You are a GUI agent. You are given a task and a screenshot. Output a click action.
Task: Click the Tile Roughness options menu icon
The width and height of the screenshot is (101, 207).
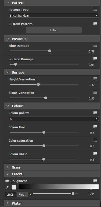pos(95,181)
